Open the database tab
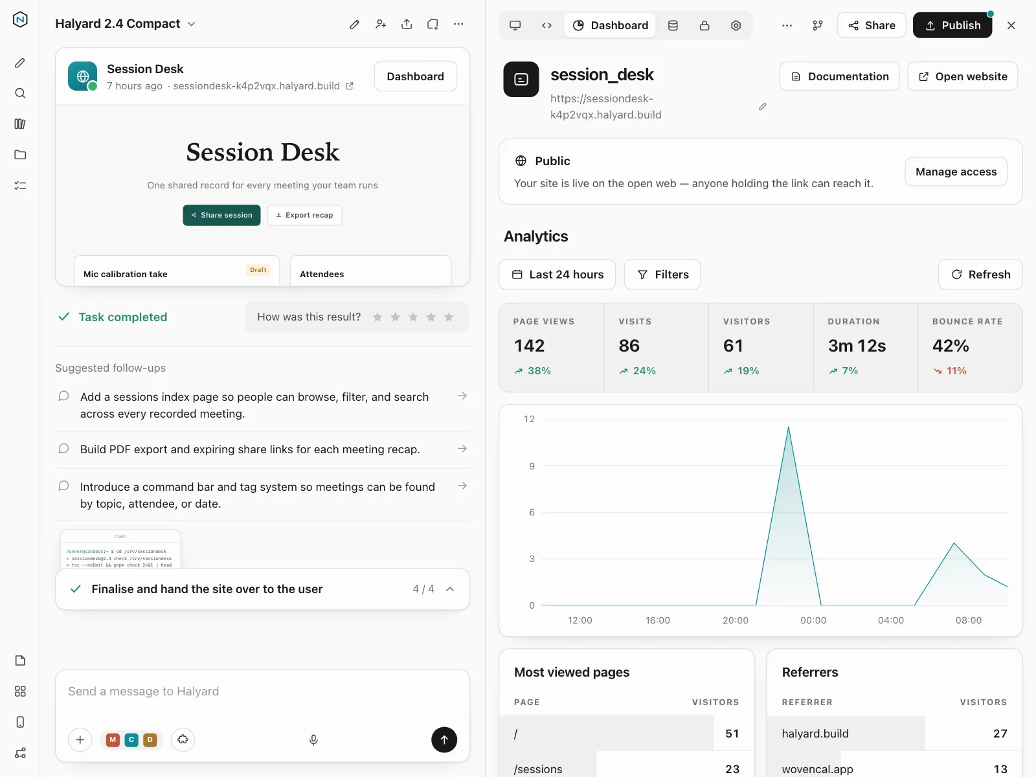This screenshot has height=777, width=1036. click(x=673, y=25)
